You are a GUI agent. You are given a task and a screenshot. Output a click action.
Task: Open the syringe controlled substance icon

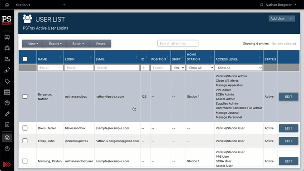7,114
